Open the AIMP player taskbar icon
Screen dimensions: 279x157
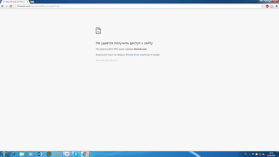point(49,154)
